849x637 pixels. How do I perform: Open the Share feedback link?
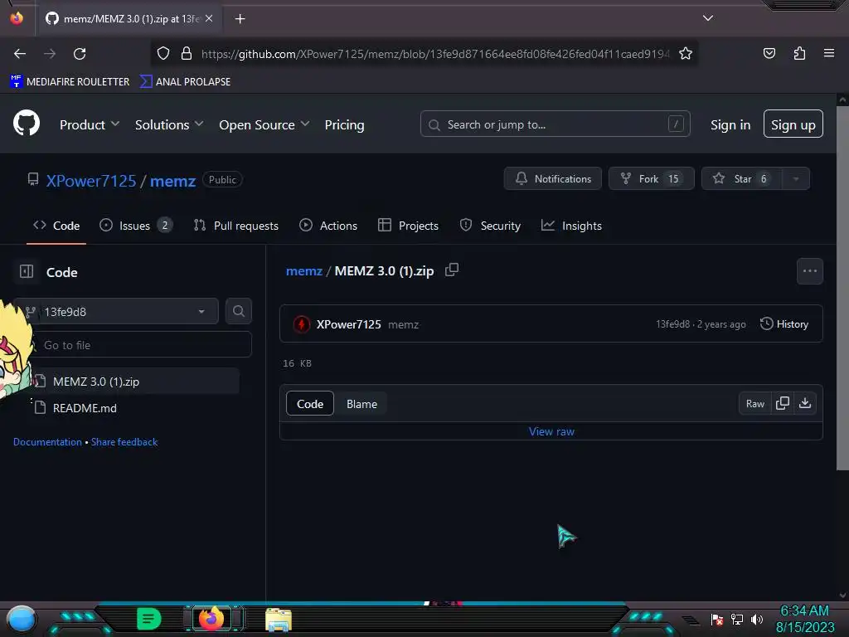click(124, 441)
